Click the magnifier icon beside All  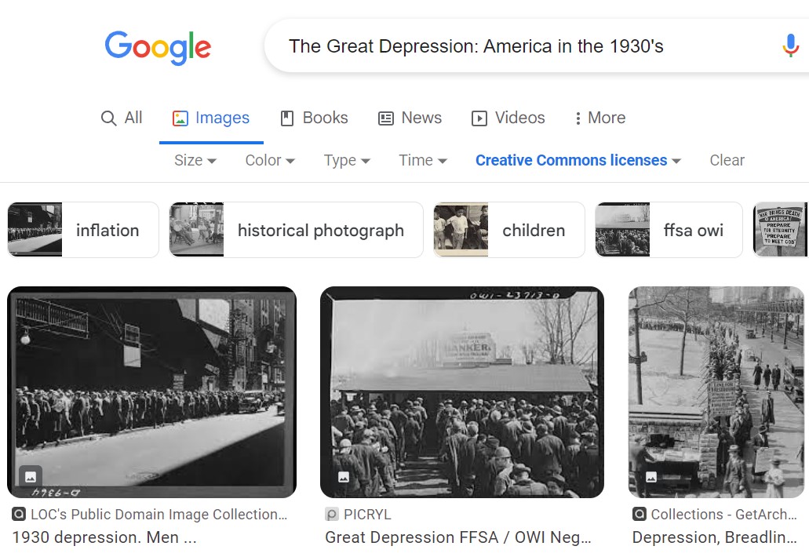point(108,118)
